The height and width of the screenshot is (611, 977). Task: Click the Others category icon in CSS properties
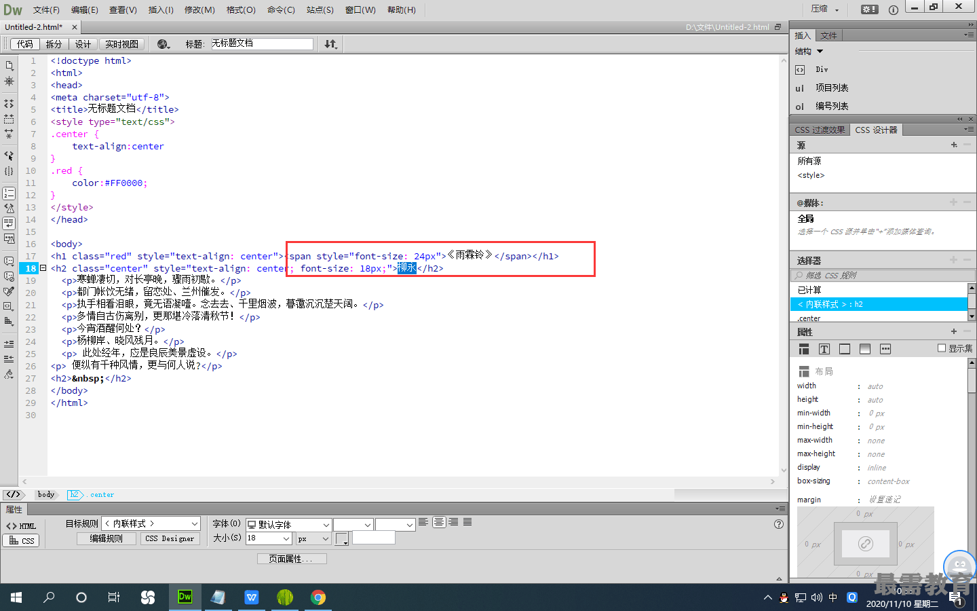pos(885,349)
